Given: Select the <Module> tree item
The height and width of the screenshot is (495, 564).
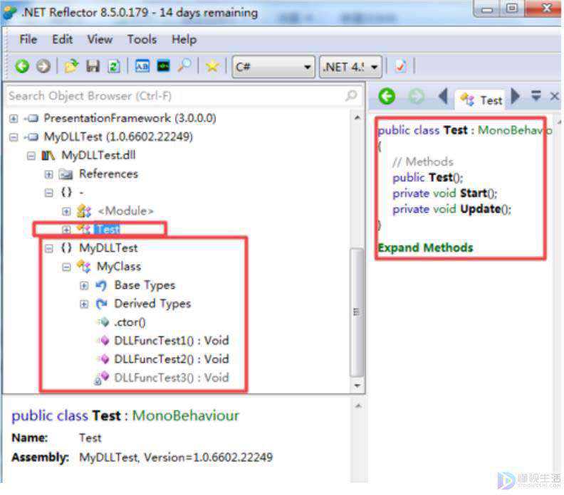Looking at the screenshot, I should coord(125,211).
